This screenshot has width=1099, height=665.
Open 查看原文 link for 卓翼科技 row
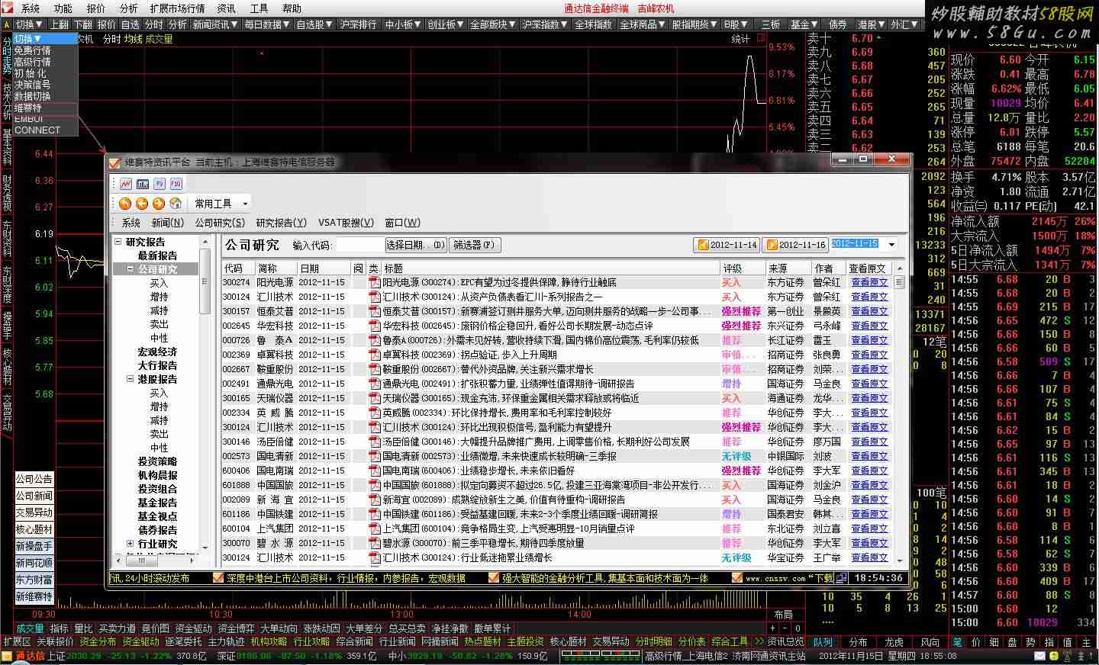click(x=869, y=355)
